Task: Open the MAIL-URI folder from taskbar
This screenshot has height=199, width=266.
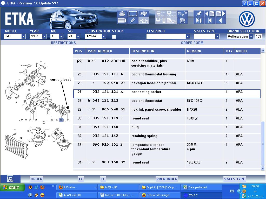Action: click(118, 187)
